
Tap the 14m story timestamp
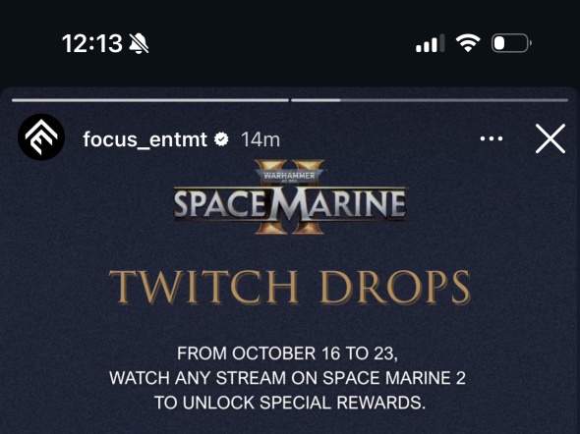(x=261, y=139)
